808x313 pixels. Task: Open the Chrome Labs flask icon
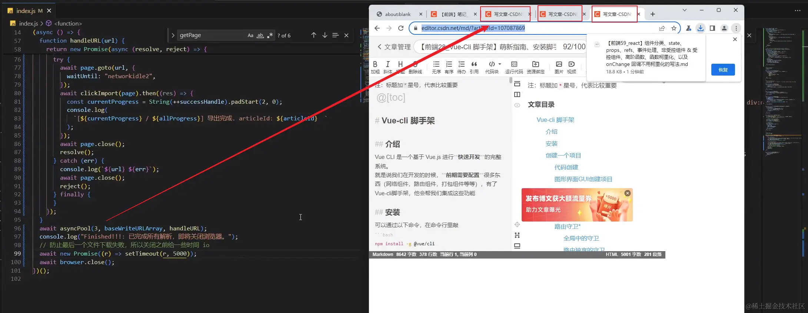click(689, 28)
